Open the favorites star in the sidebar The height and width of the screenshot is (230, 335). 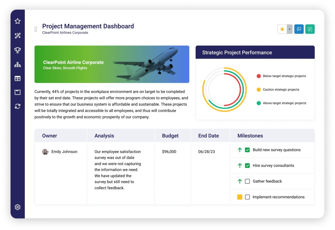(x=18, y=21)
